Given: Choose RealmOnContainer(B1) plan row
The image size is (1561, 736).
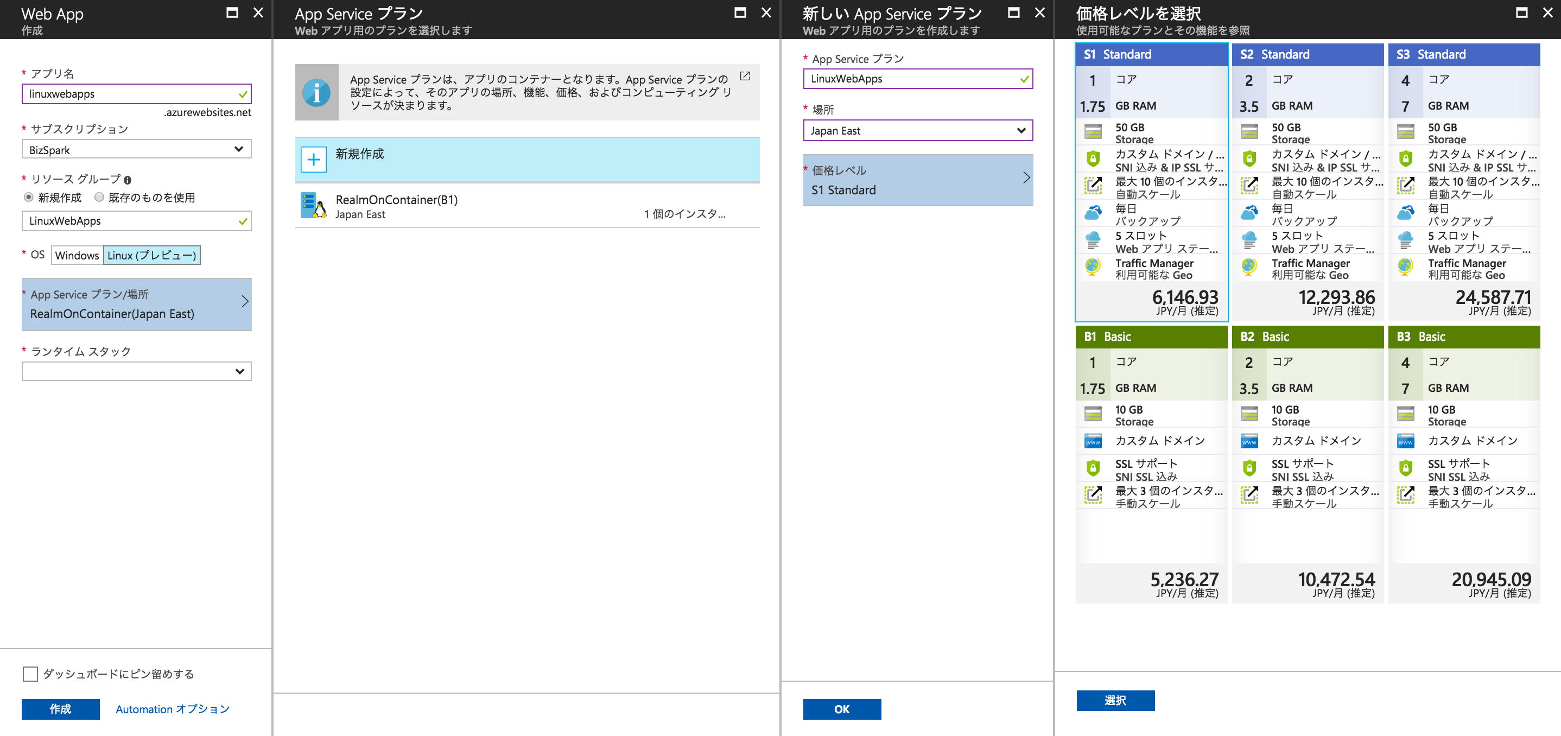Looking at the screenshot, I should pyautogui.click(x=527, y=206).
